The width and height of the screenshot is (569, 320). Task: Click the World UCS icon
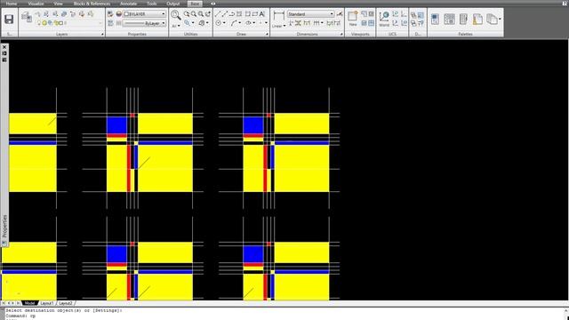click(x=384, y=16)
